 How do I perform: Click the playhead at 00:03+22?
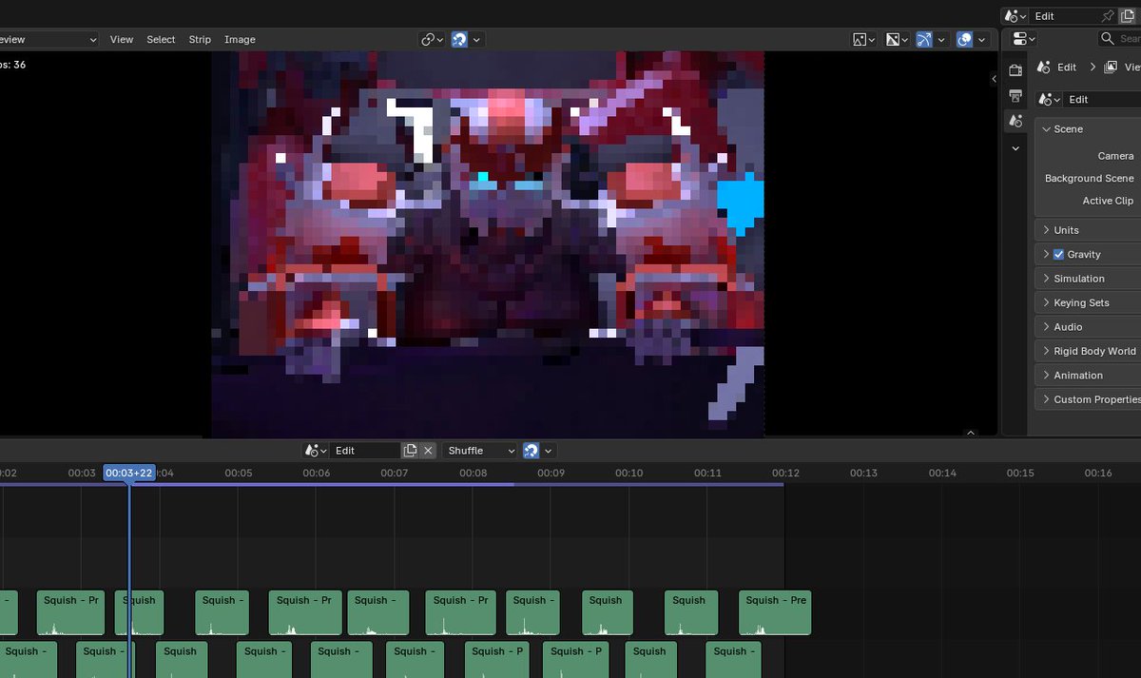point(129,473)
